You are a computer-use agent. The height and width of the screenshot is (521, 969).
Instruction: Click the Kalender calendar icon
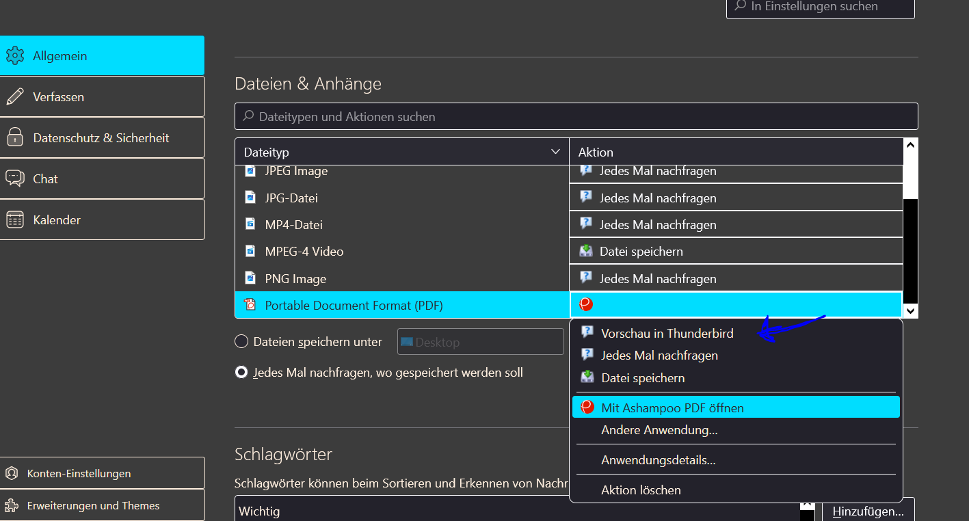[x=15, y=220]
